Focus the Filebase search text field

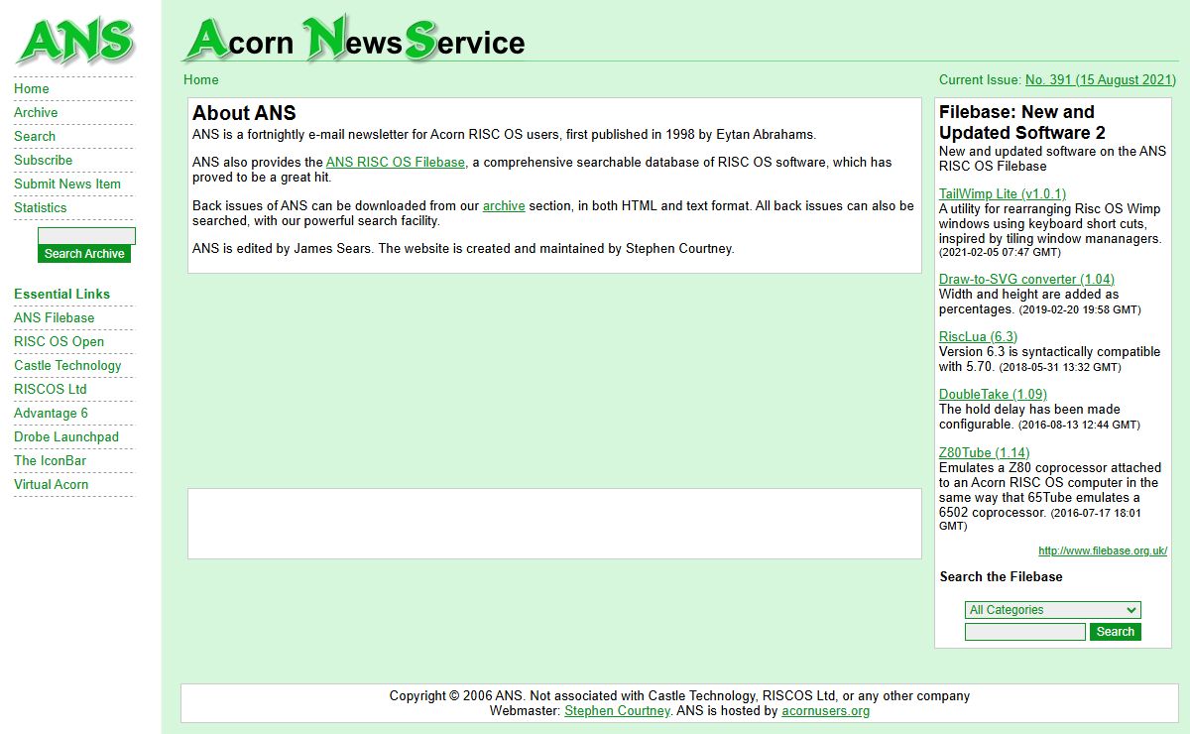1025,632
